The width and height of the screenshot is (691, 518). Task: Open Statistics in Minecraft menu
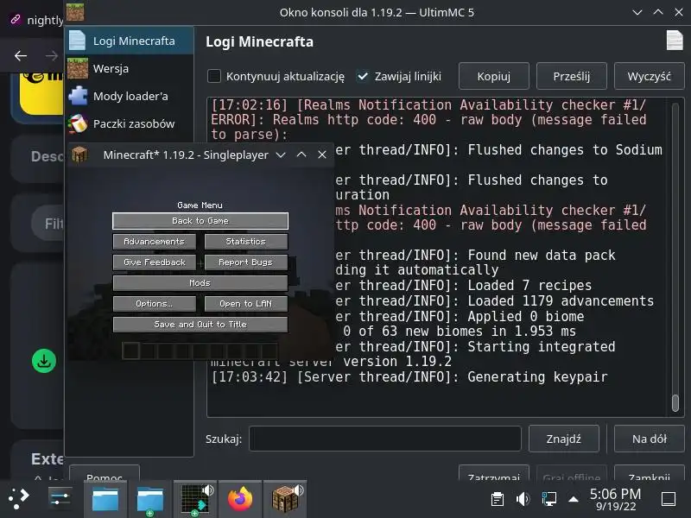coord(246,242)
